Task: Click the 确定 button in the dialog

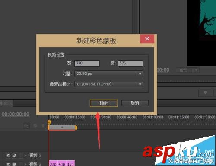Action: (x=104, y=103)
